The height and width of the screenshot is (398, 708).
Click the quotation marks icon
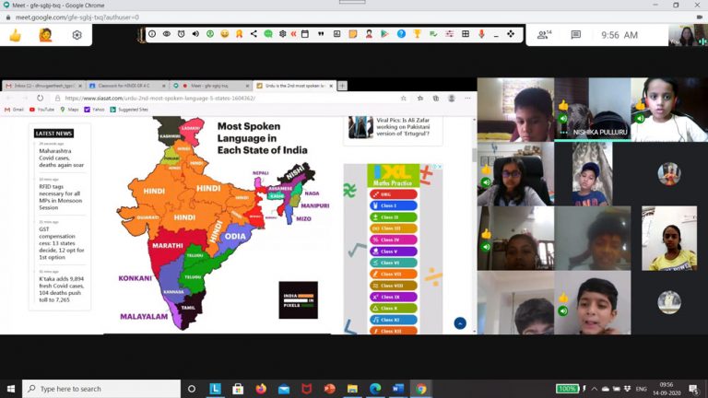click(321, 34)
